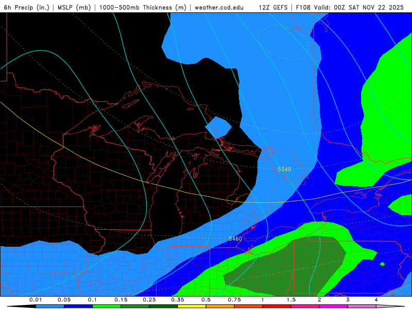Click the 'weather.cod.edu' text

pos(219,7)
